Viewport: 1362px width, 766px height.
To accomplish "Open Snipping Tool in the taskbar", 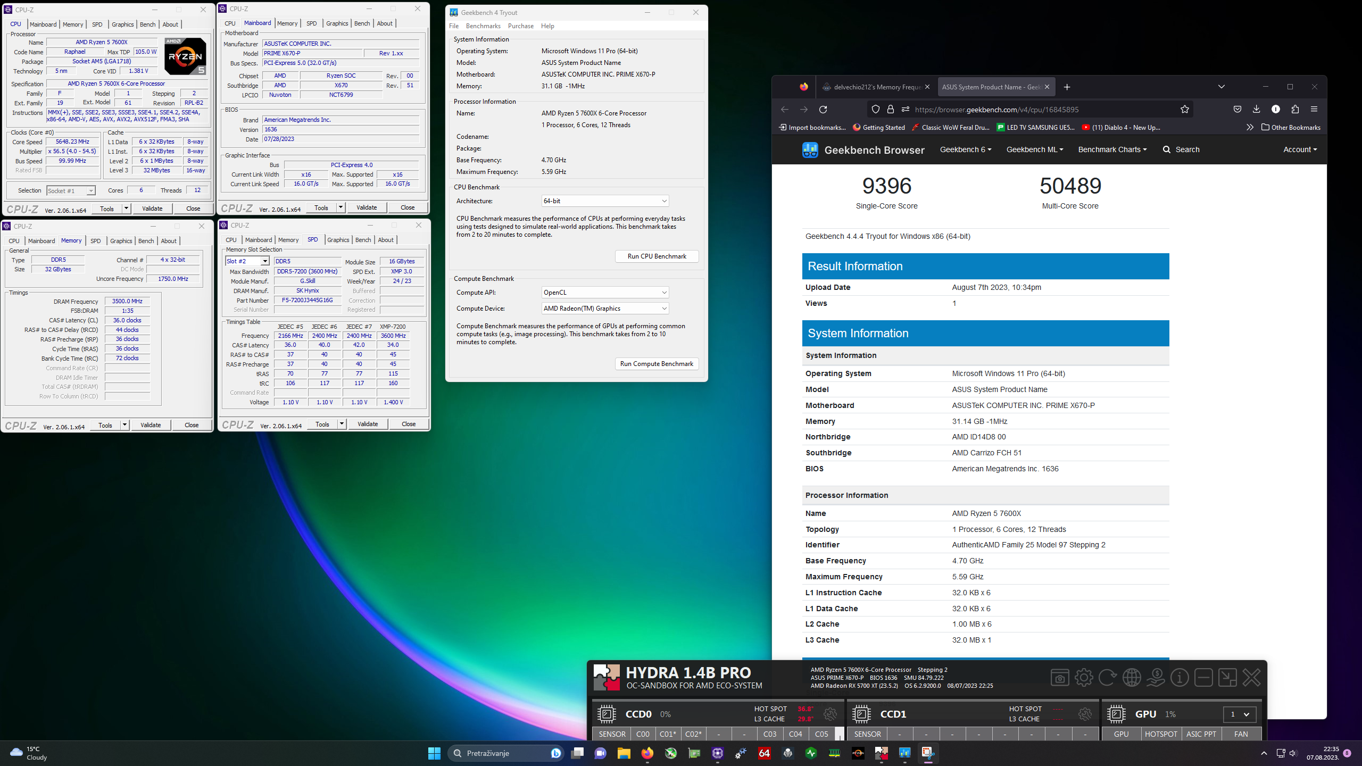I will coord(928,753).
